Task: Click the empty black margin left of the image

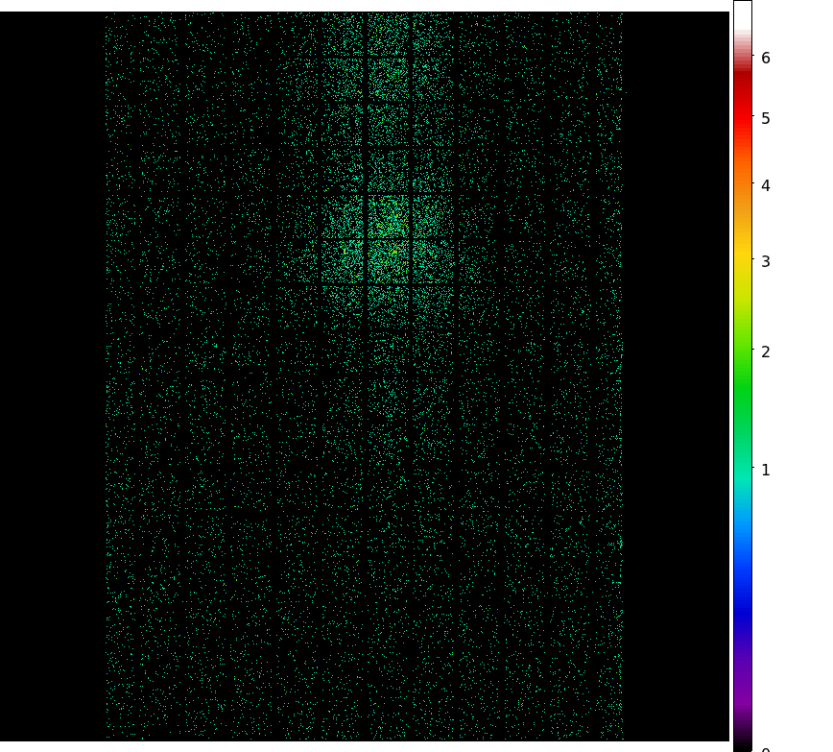Action: [x=53, y=384]
